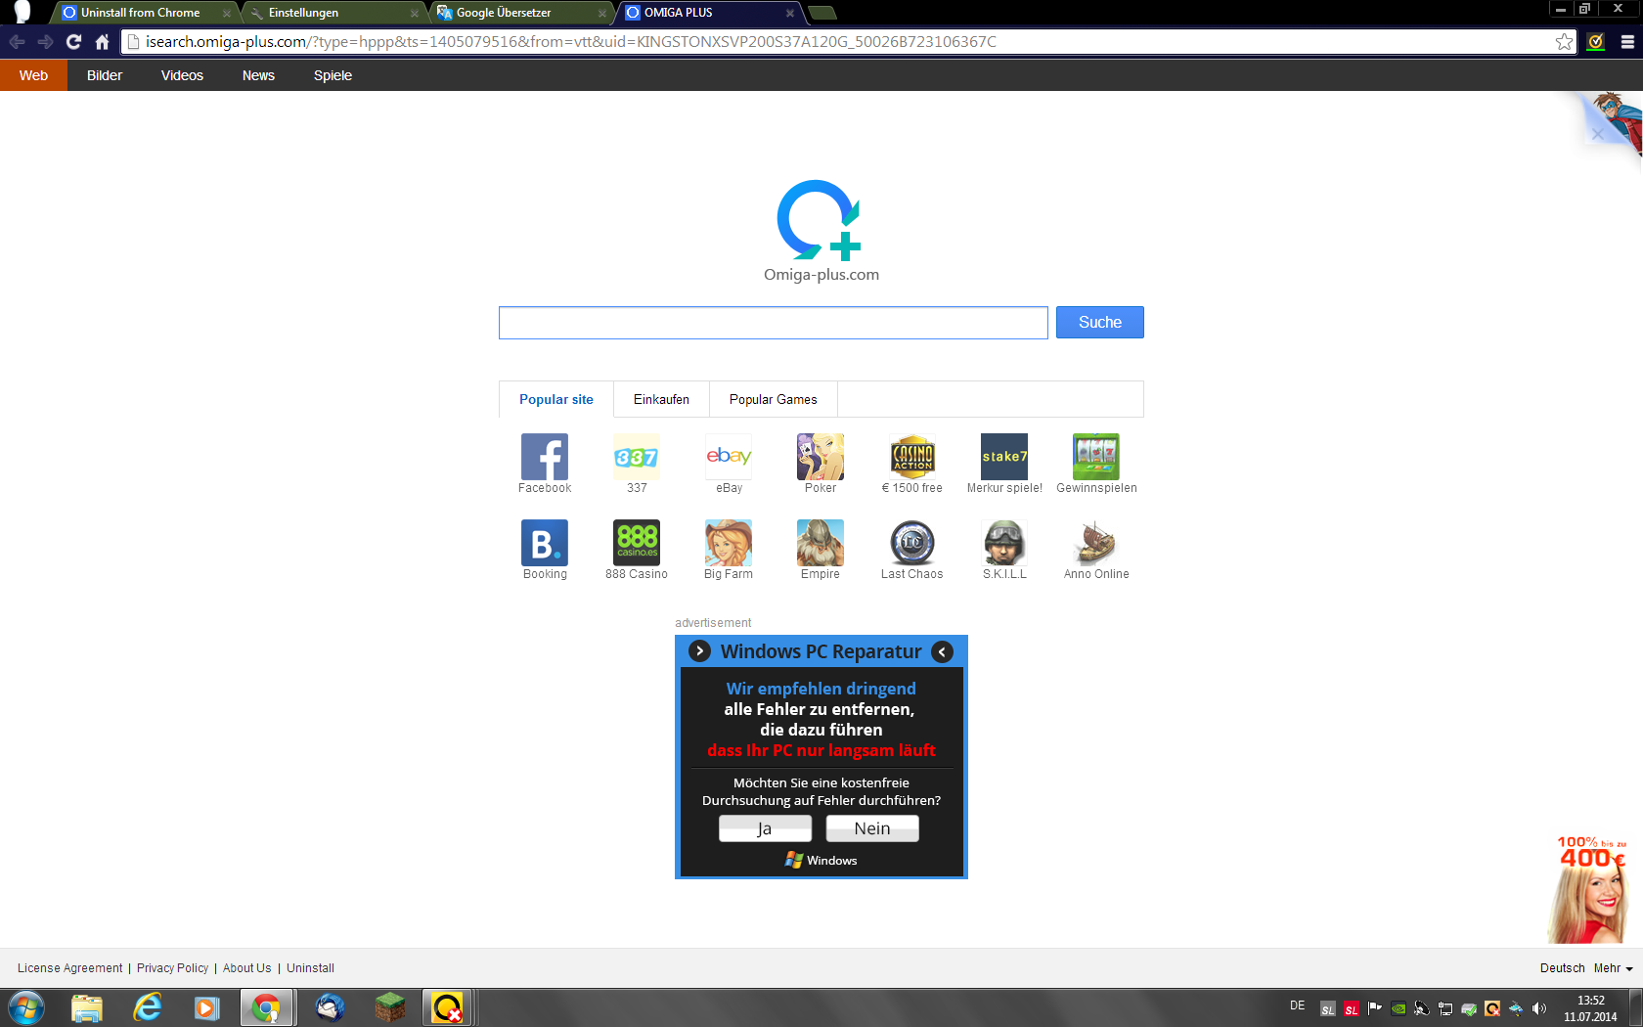Viewport: 1643px width, 1027px height.
Task: Open the S.K.I.L.L game icon
Action: (x=1004, y=543)
